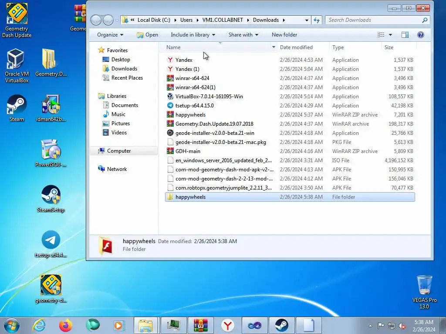Open Music library in navigation pane
The height and width of the screenshot is (334, 446).
click(118, 114)
